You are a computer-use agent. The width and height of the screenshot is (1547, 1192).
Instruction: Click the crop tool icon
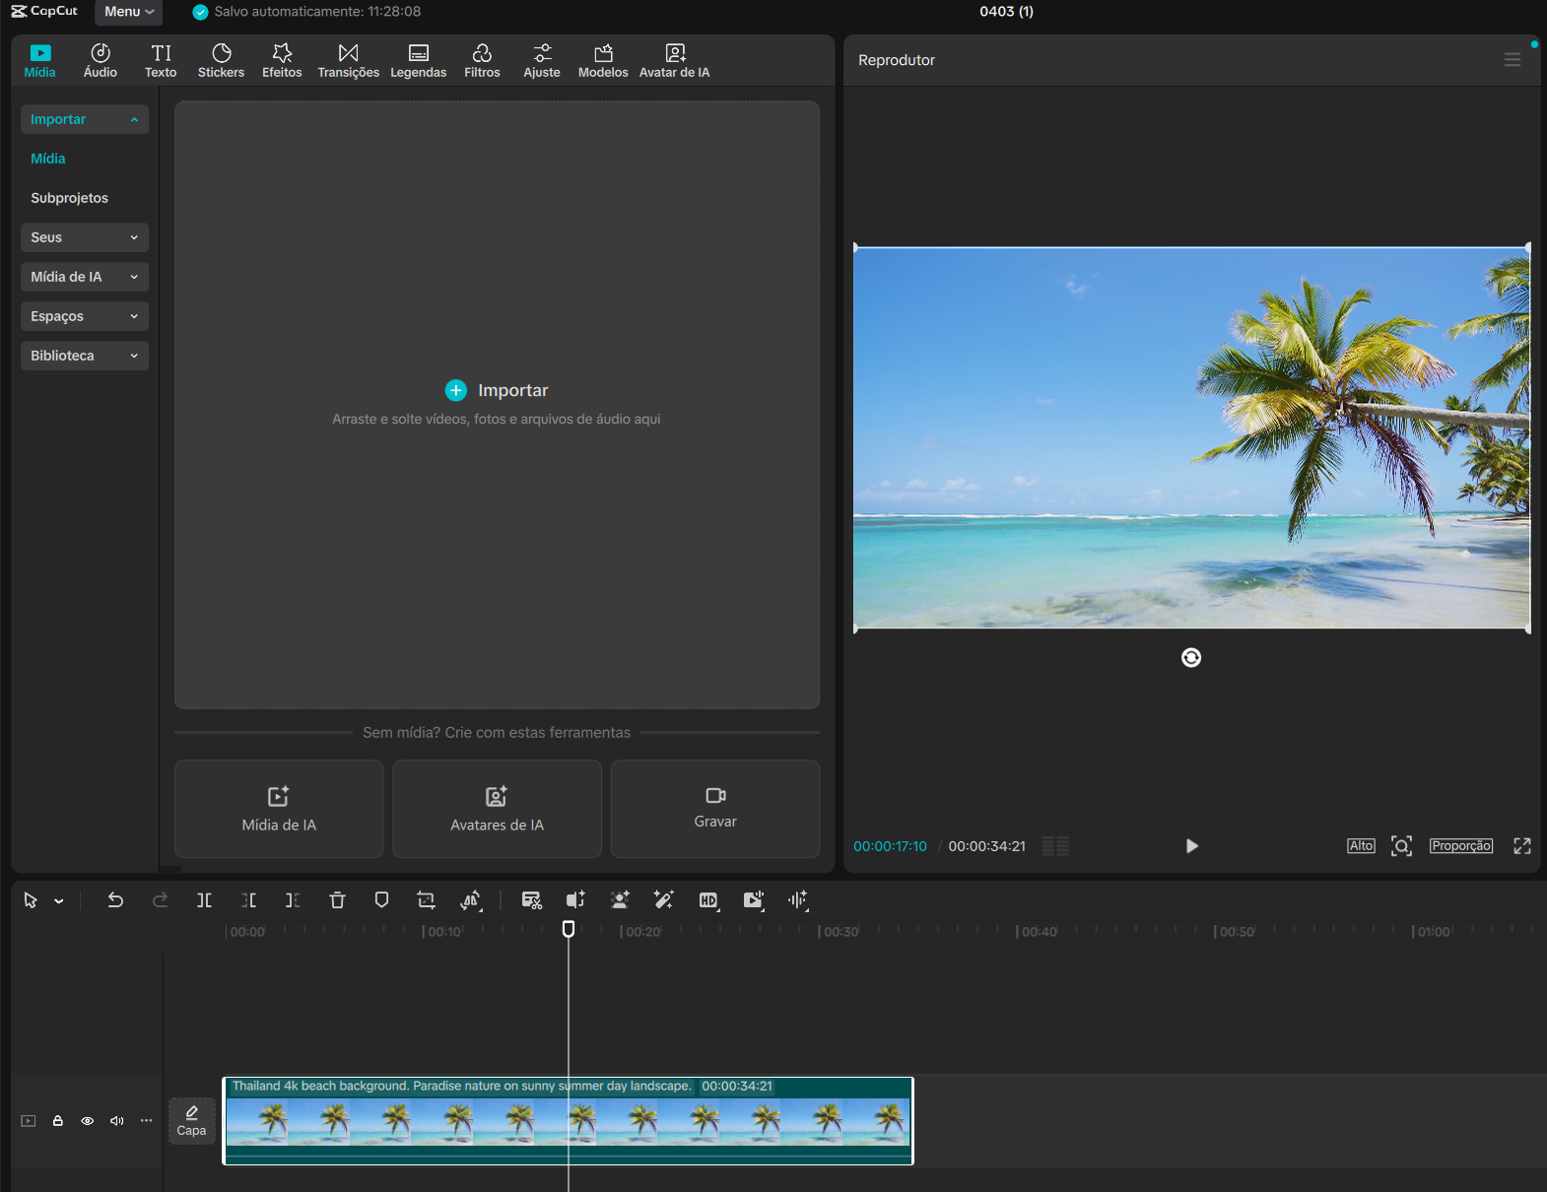coord(426,899)
